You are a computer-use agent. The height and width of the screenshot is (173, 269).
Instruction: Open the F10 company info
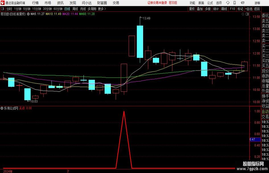[x=233, y=9]
